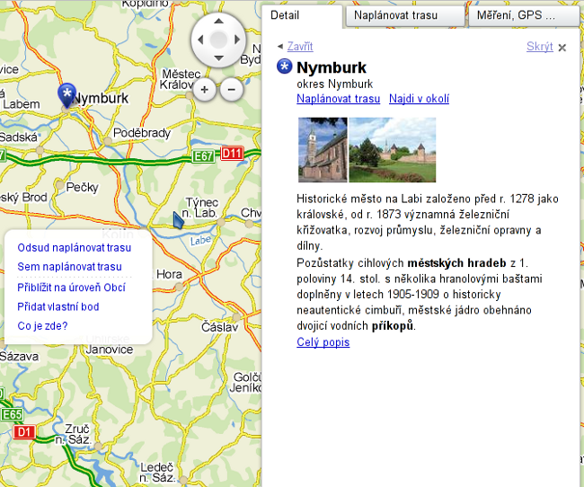Click the 'Co je zde?' menu entry
584x487 pixels.
click(43, 326)
